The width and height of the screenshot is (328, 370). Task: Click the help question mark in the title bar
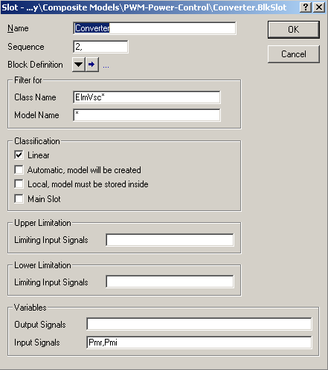pos(306,7)
